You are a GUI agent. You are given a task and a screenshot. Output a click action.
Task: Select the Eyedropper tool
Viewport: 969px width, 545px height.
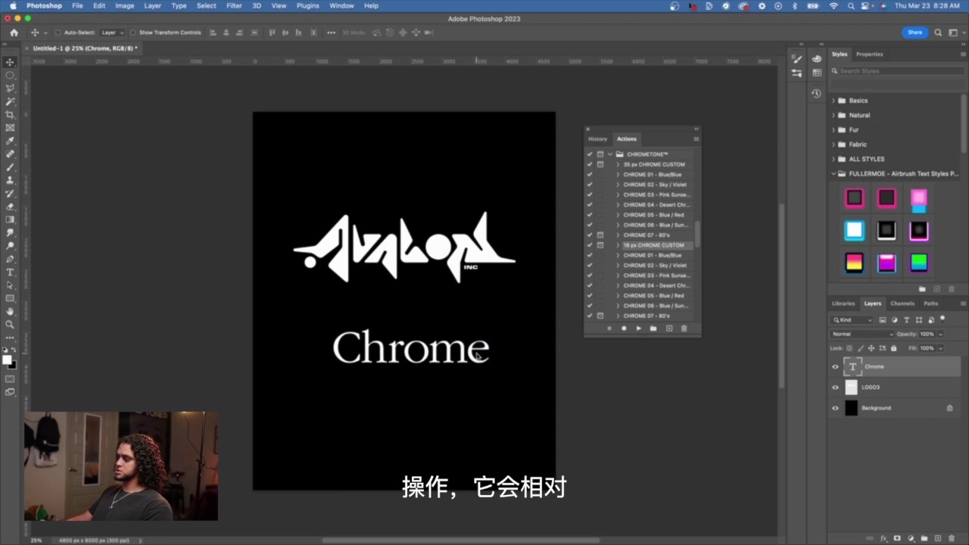10,141
